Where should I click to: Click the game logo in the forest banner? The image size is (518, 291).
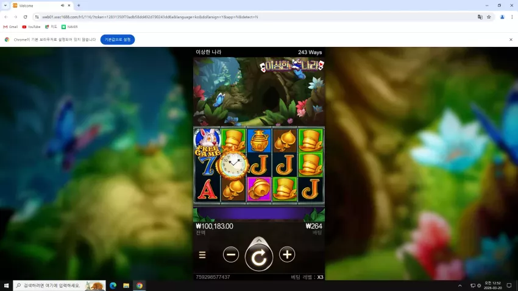click(292, 66)
